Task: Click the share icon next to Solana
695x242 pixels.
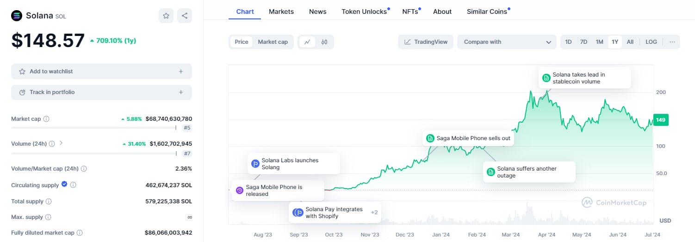Action: (x=185, y=16)
